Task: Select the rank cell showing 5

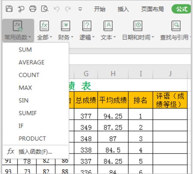Action: (x=141, y=159)
